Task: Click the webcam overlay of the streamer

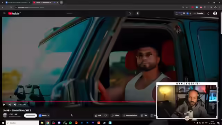Action: [x=187, y=100]
